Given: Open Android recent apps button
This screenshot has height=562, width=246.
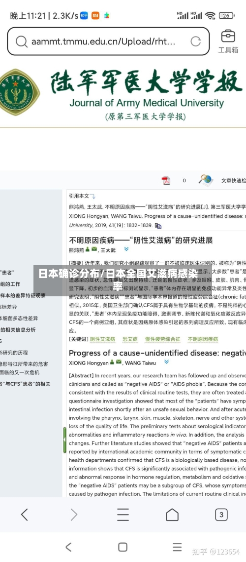Looking at the screenshot, I should pos(177,547).
